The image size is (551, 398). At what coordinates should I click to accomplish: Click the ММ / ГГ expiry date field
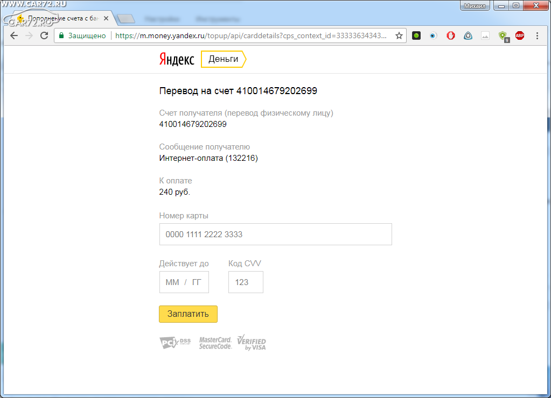click(x=184, y=282)
